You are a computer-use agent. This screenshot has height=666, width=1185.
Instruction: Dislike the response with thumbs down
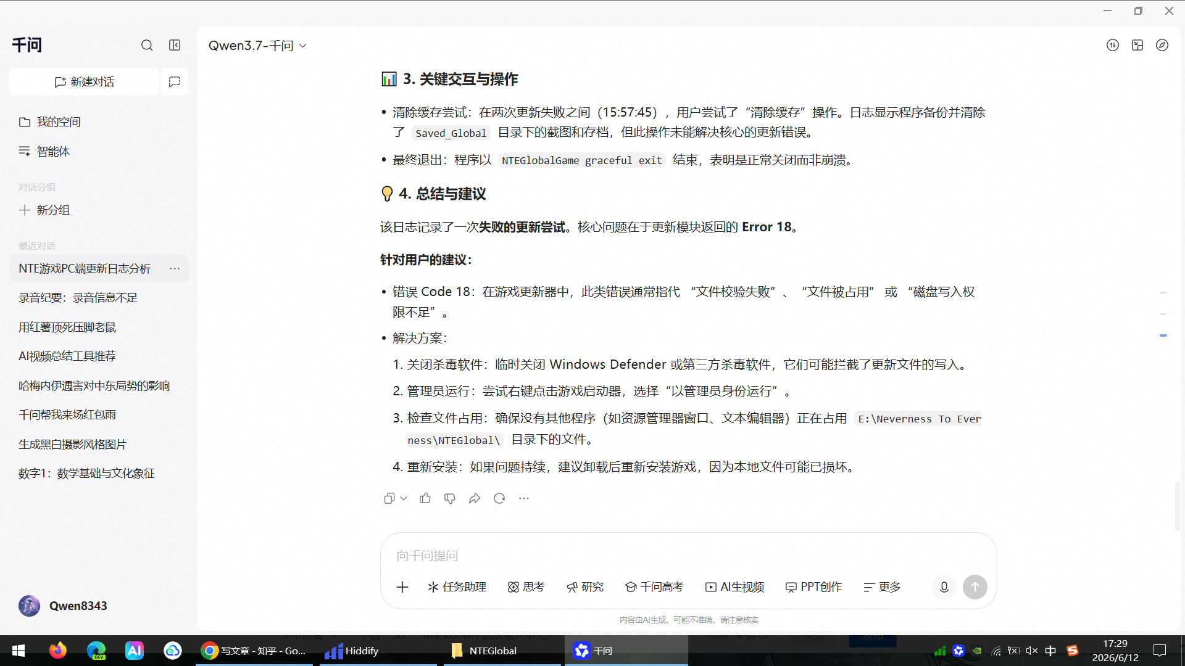pyautogui.click(x=450, y=498)
